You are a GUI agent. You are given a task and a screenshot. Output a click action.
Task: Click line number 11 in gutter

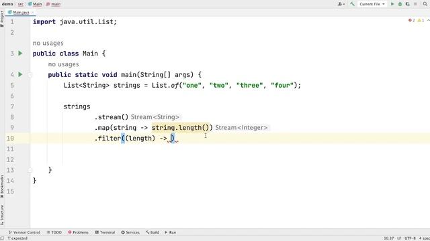(x=11, y=149)
